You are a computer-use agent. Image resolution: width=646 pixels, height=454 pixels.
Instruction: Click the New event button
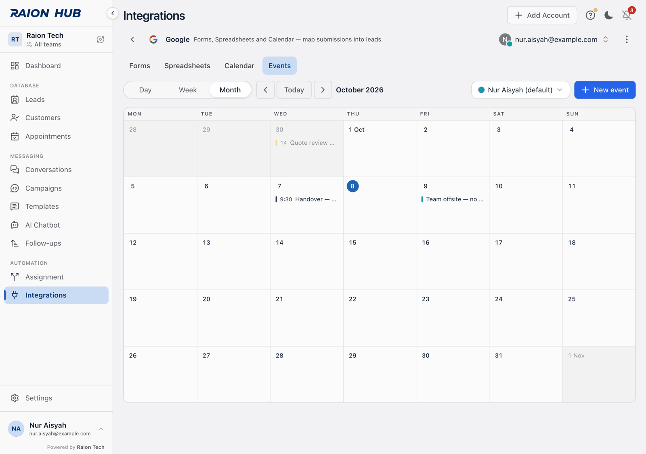click(x=605, y=90)
